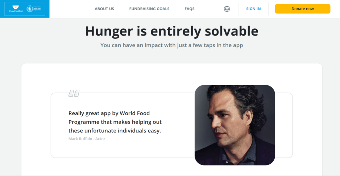Click the Sign In link
340x176 pixels.
click(253, 9)
